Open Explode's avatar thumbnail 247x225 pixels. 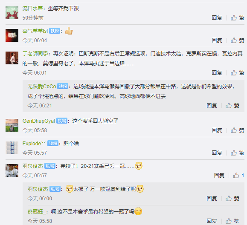click(x=12, y=148)
